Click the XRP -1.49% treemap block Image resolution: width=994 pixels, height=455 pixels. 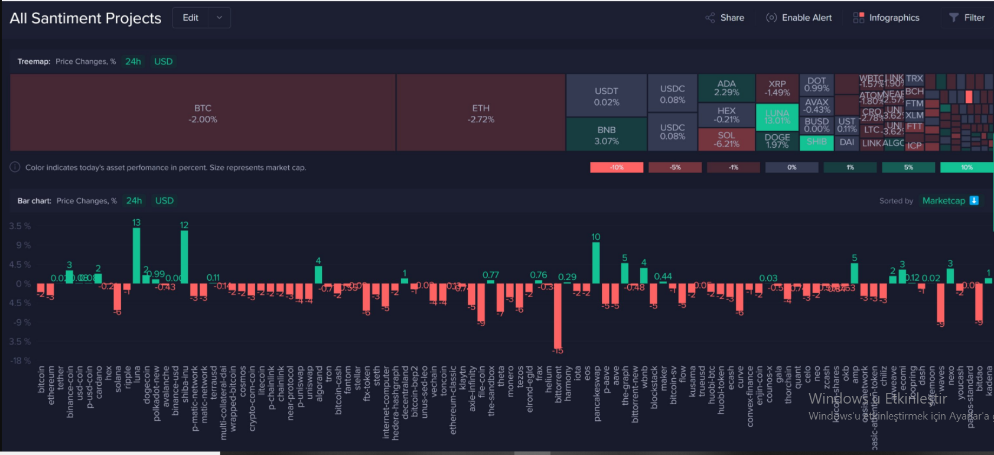point(777,88)
